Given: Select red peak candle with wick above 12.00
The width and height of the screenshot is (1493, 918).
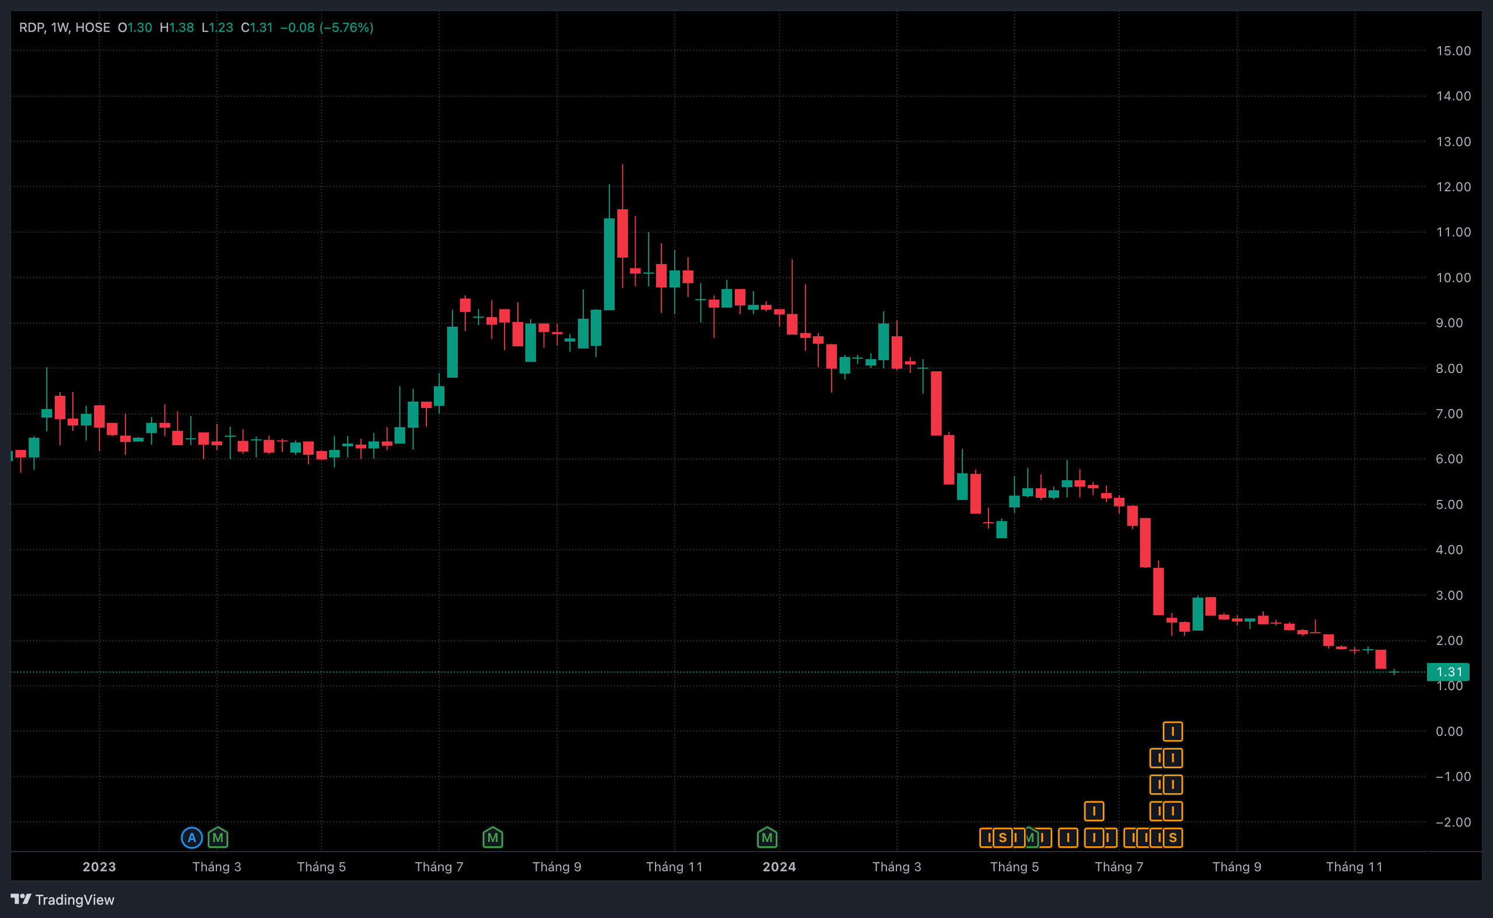Looking at the screenshot, I should click(x=622, y=233).
